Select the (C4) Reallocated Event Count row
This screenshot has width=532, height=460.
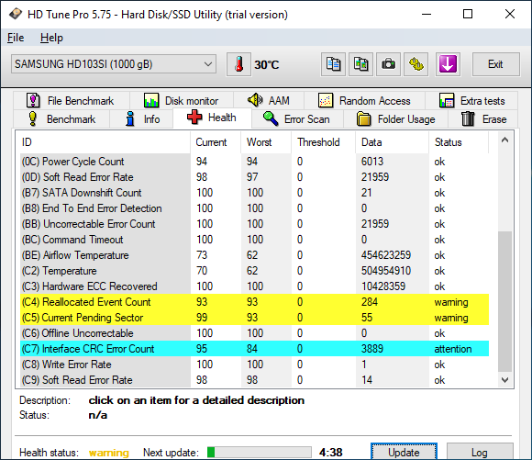pyautogui.click(x=254, y=302)
